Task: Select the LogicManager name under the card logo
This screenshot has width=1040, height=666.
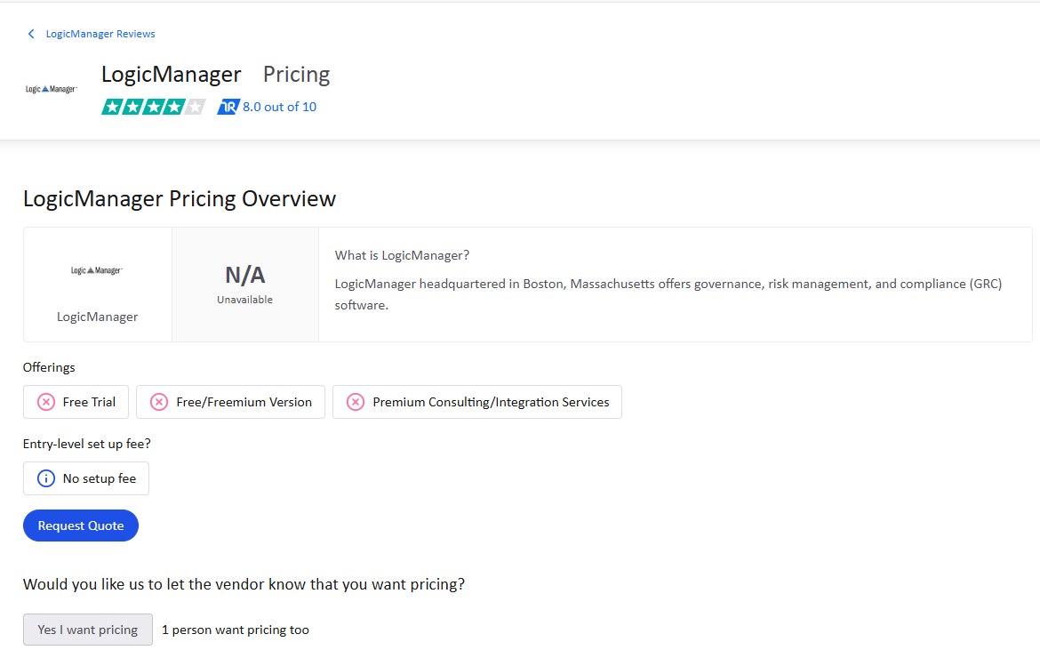Action: 98,317
